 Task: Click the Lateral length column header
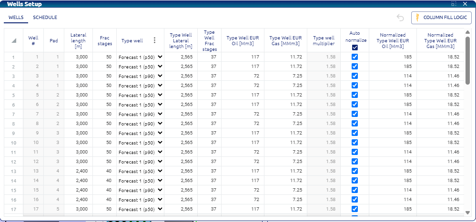tap(78, 41)
